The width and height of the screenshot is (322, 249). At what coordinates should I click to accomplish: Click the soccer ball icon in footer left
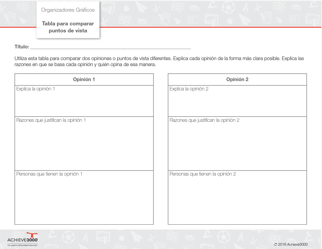pos(68,237)
